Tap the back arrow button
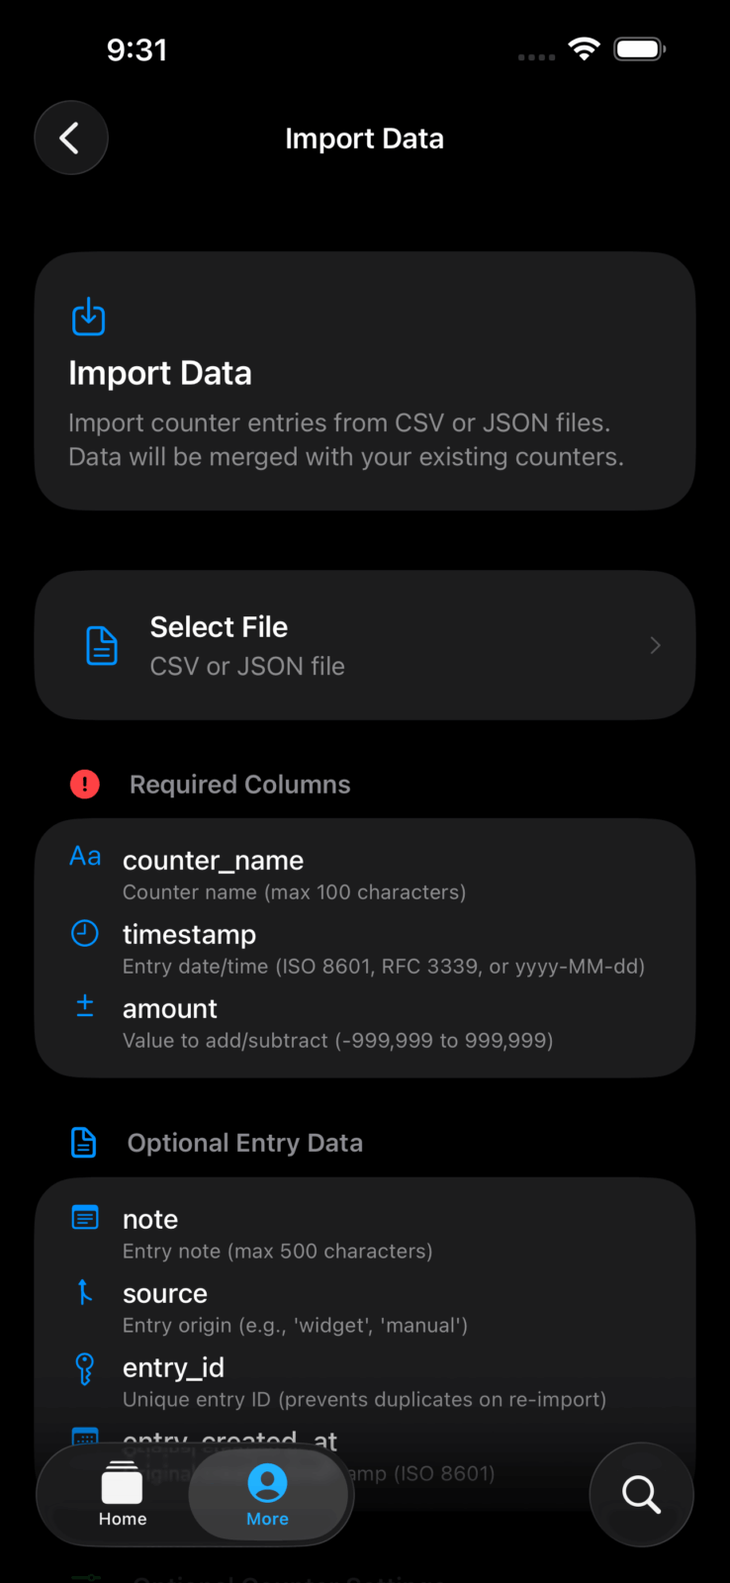The width and height of the screenshot is (730, 1583). 70,139
